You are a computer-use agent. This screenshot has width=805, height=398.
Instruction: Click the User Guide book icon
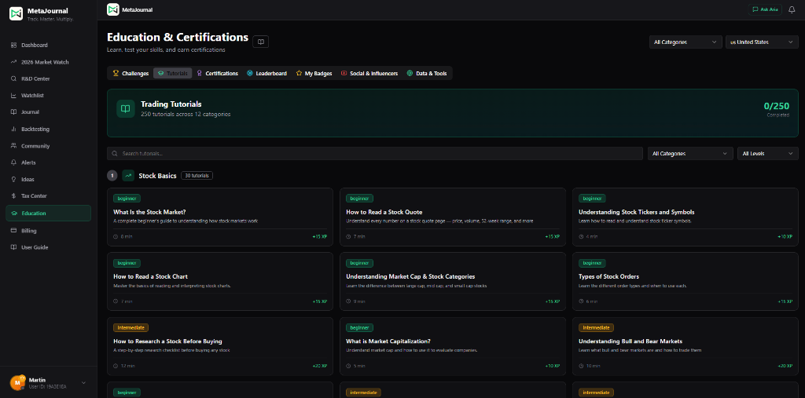tap(14, 247)
